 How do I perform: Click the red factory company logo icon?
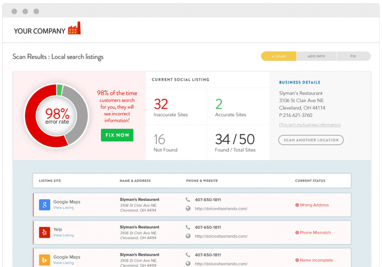tap(74, 28)
